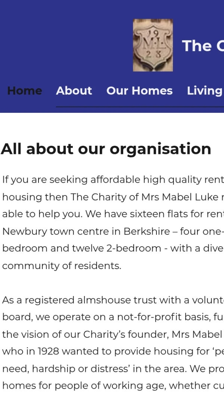Screen dimensions: 224x398
Task: Click the empty blue header area left of logo
Action: pyautogui.click(x=63, y=41)
